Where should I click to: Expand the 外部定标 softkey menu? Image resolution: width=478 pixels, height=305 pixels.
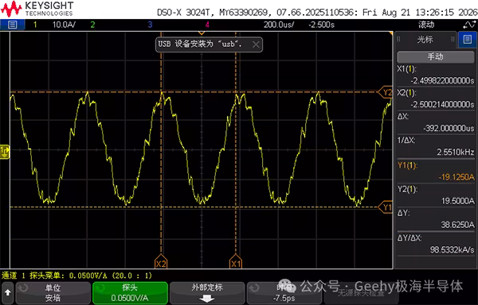(207, 293)
